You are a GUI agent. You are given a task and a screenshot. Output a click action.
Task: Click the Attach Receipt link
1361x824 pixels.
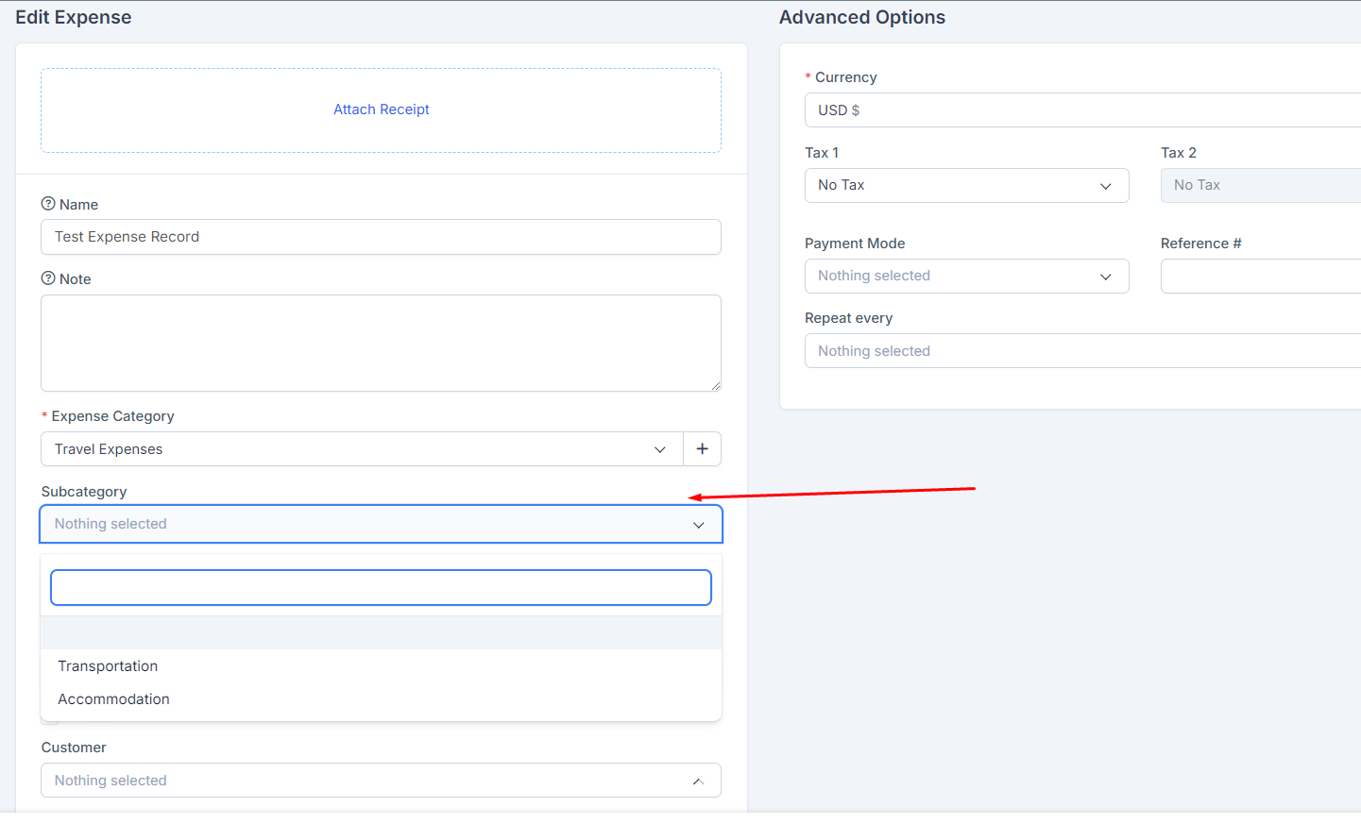[x=381, y=109]
